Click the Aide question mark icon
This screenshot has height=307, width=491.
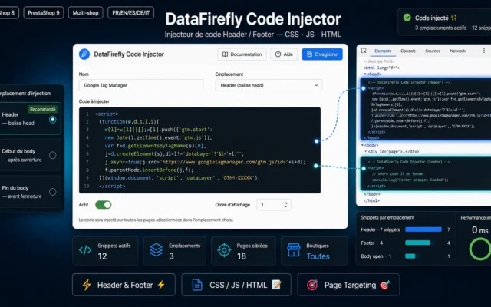pos(278,54)
